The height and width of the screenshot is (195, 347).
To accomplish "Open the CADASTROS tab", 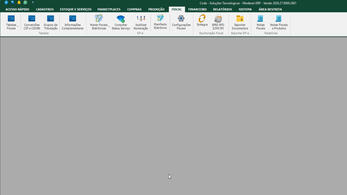I will click(x=45, y=9).
